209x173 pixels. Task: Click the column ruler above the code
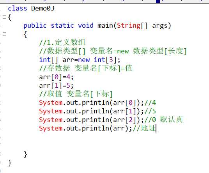tap(104, 2)
